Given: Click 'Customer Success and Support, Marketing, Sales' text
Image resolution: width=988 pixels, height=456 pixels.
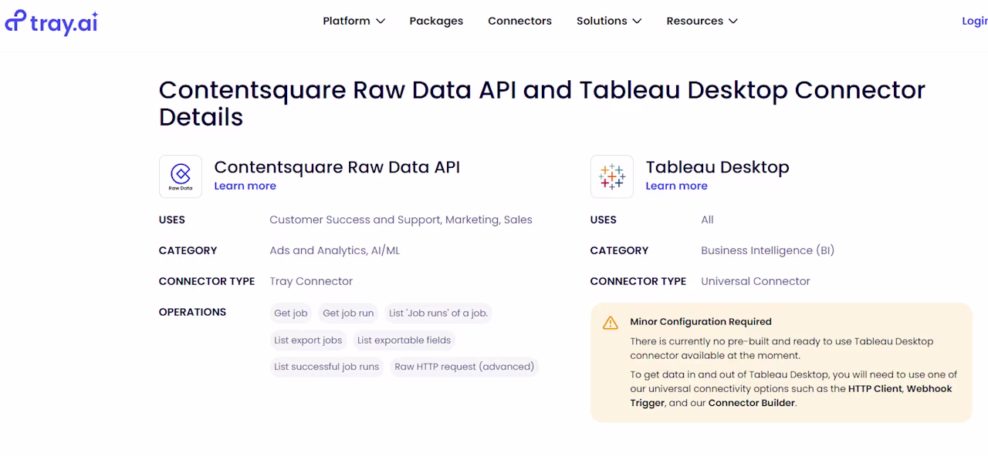Looking at the screenshot, I should coord(401,220).
